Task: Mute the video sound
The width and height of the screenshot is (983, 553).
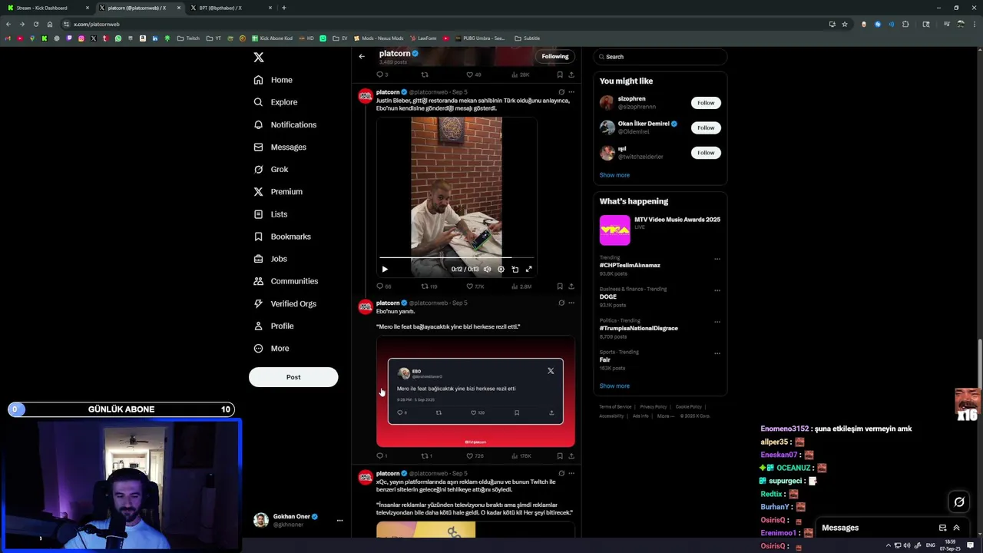Action: click(x=487, y=270)
